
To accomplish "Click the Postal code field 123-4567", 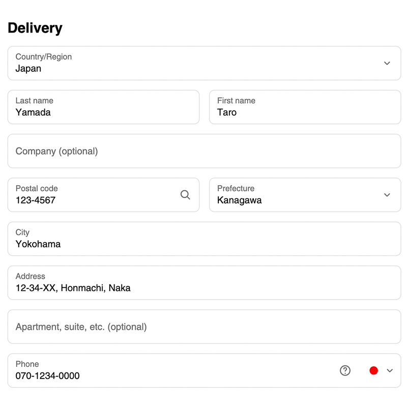I will [x=104, y=195].
